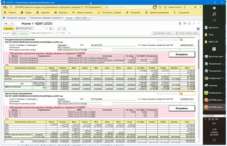
Task: Open Chrome Конференция window in taskbar
Action: pos(214,78)
